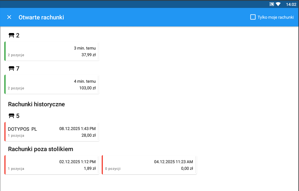
Task: Close the Otwarte rachunki screen
Action: [x=9, y=17]
